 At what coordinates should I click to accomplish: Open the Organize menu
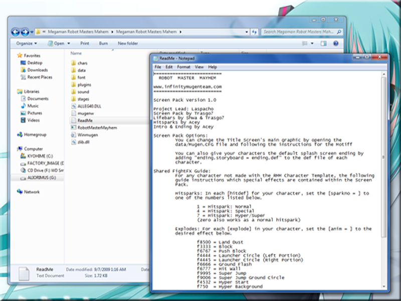click(27, 43)
